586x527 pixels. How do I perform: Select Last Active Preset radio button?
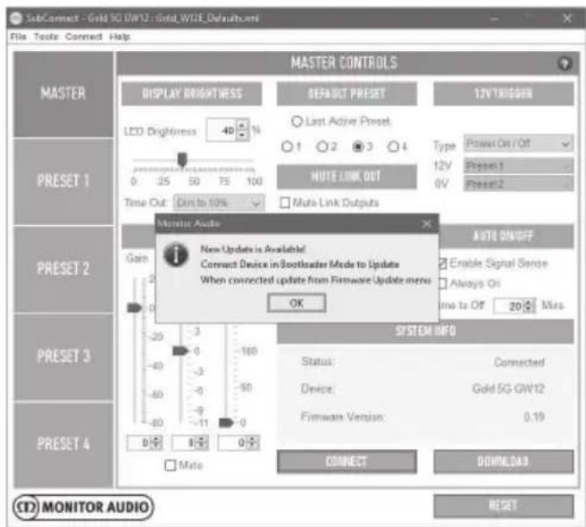pyautogui.click(x=297, y=121)
